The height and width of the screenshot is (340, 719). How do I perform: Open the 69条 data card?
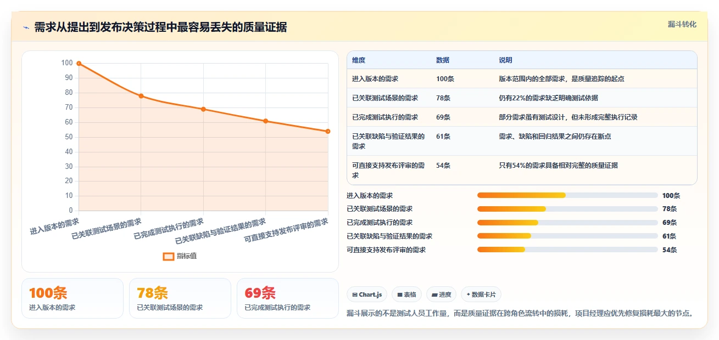pyautogui.click(x=288, y=298)
